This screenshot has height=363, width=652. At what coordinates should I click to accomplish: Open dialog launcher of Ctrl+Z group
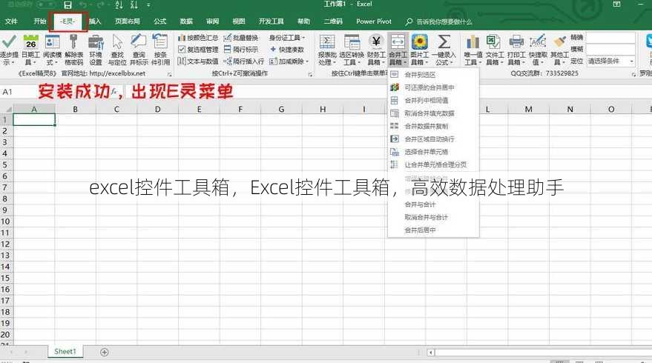point(310,74)
